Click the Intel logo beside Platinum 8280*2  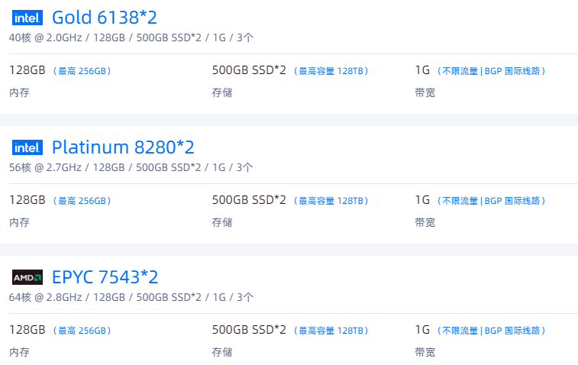[27, 147]
